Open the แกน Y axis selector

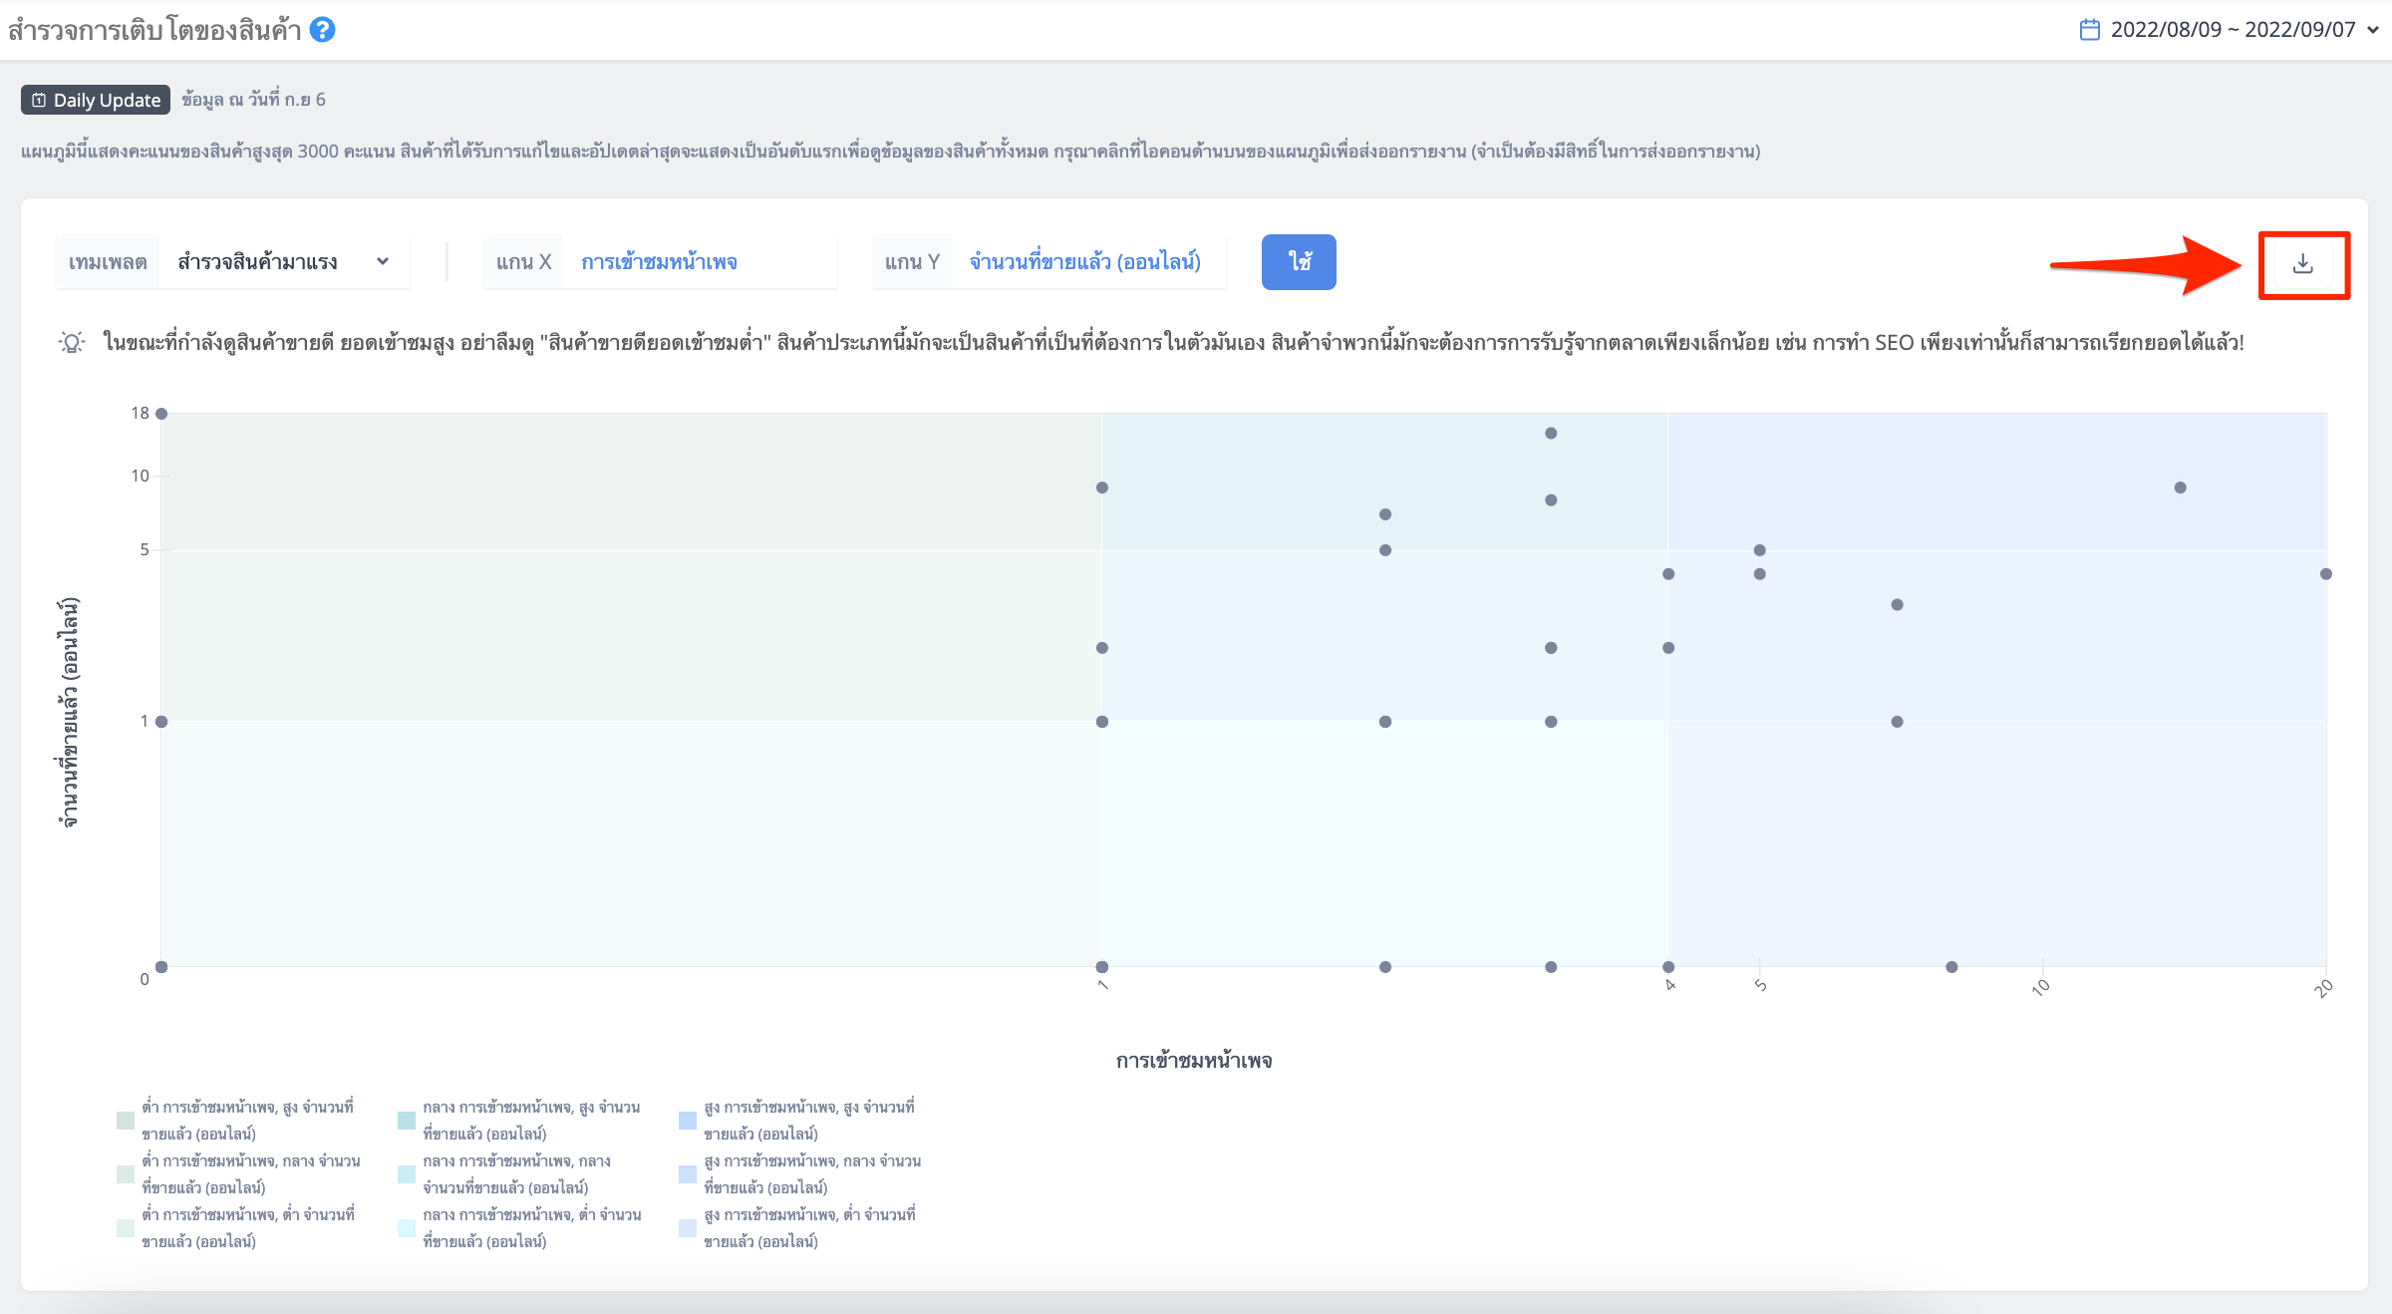click(x=1048, y=262)
